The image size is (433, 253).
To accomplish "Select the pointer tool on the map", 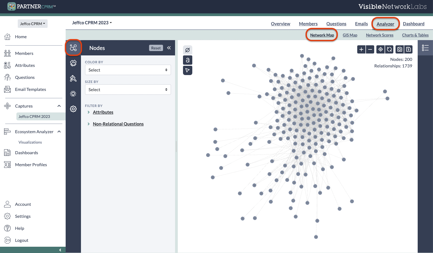I will tap(187, 70).
